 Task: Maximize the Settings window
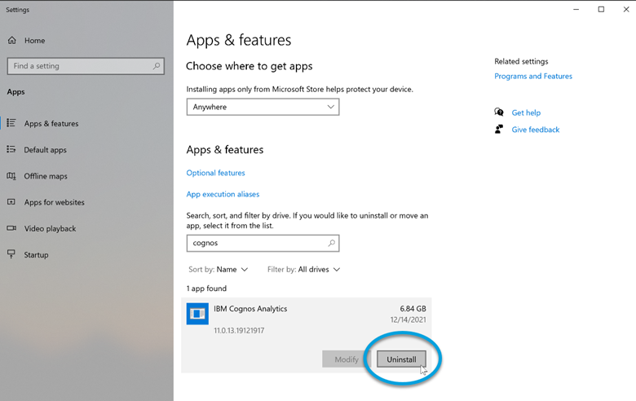601,9
